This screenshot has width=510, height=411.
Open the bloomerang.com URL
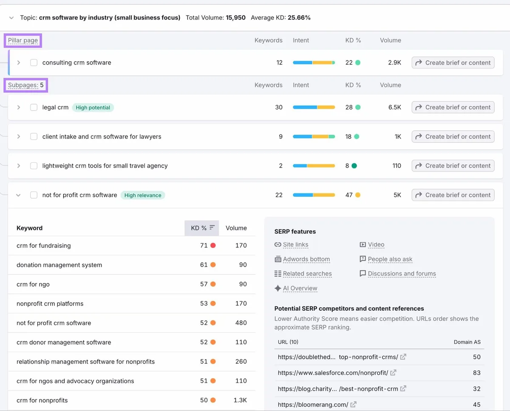(313, 405)
